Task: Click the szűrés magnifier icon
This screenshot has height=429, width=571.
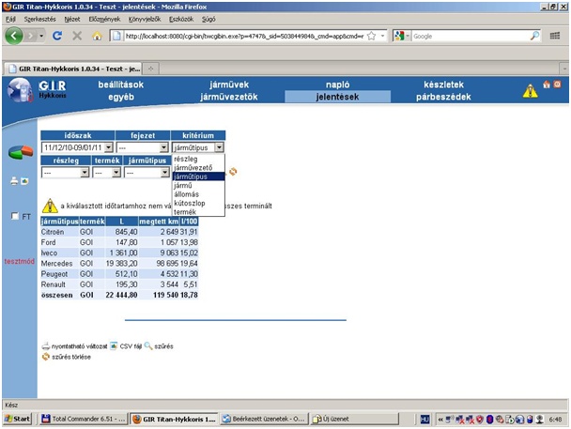Action: click(148, 346)
